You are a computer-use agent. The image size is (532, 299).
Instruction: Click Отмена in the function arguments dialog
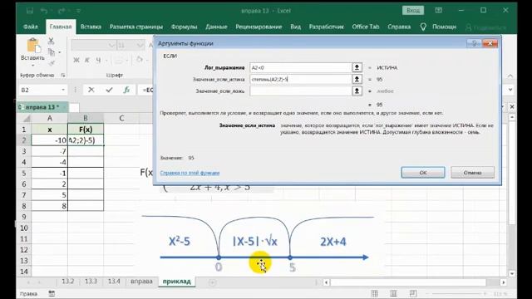[472, 173]
